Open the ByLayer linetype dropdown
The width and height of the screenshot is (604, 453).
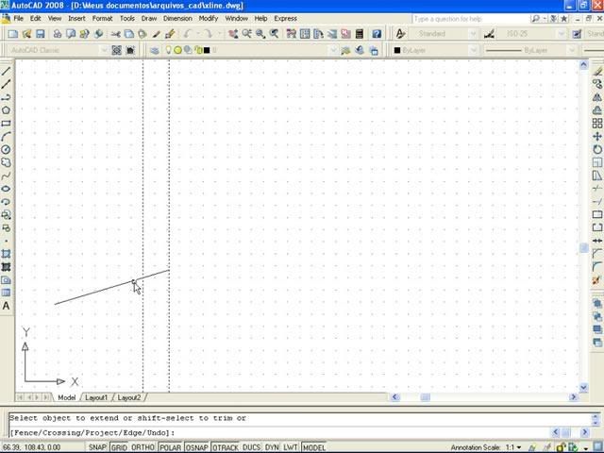coord(571,50)
